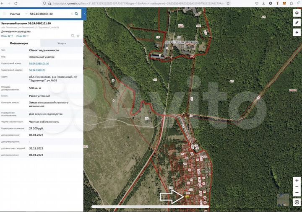This screenshot has height=212, width=302.
Task: Activate the locate-me crosshair button
Action: (297, 32)
